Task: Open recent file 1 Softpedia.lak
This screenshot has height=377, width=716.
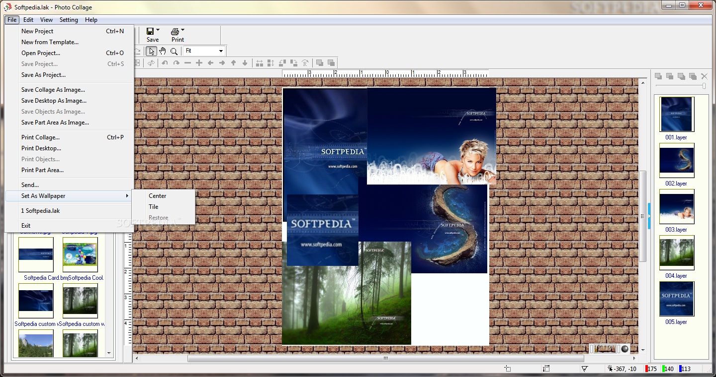Action: click(69, 211)
